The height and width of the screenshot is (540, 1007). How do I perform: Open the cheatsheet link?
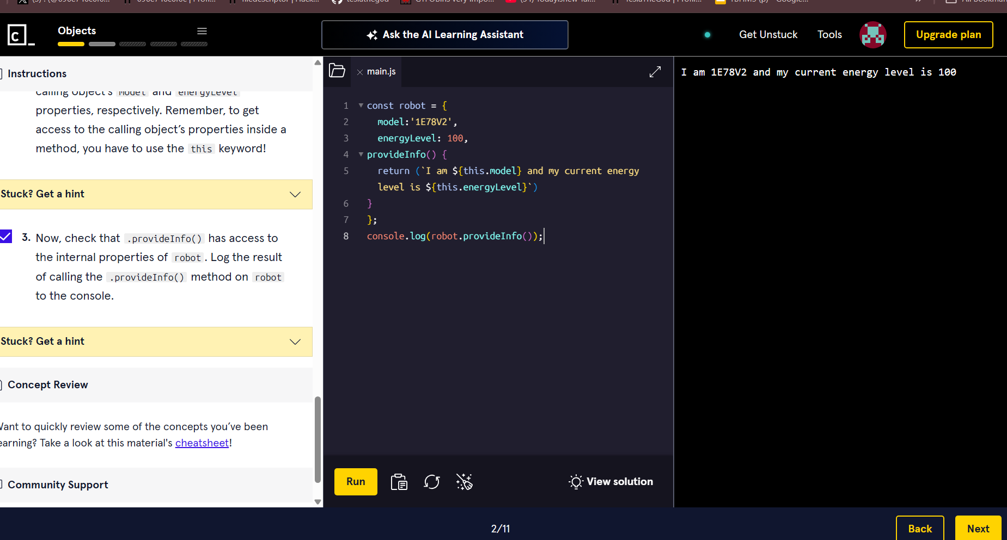coord(202,443)
